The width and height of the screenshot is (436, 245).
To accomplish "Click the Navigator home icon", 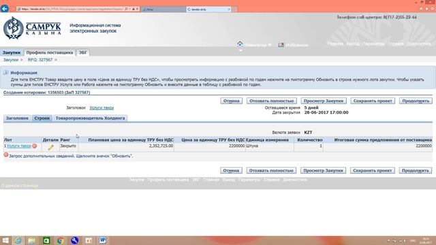I will tap(240, 44).
